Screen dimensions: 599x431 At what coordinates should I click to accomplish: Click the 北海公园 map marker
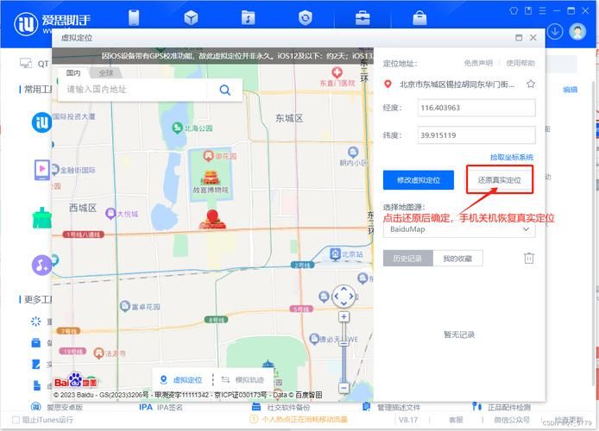tap(177, 128)
